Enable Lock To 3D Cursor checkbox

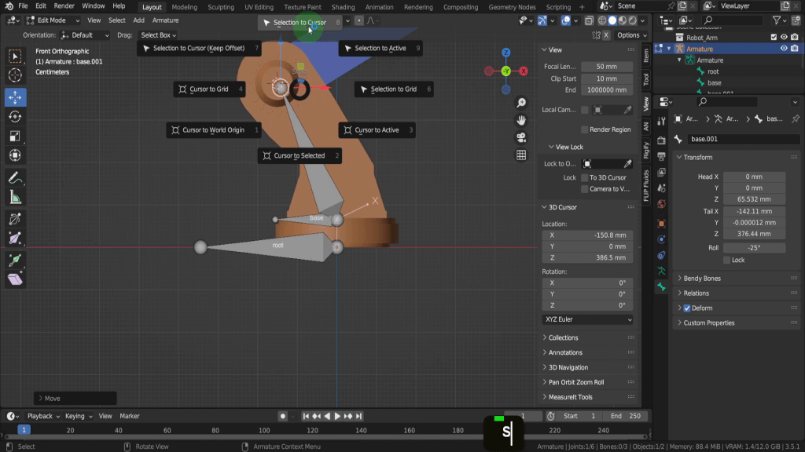click(x=585, y=178)
